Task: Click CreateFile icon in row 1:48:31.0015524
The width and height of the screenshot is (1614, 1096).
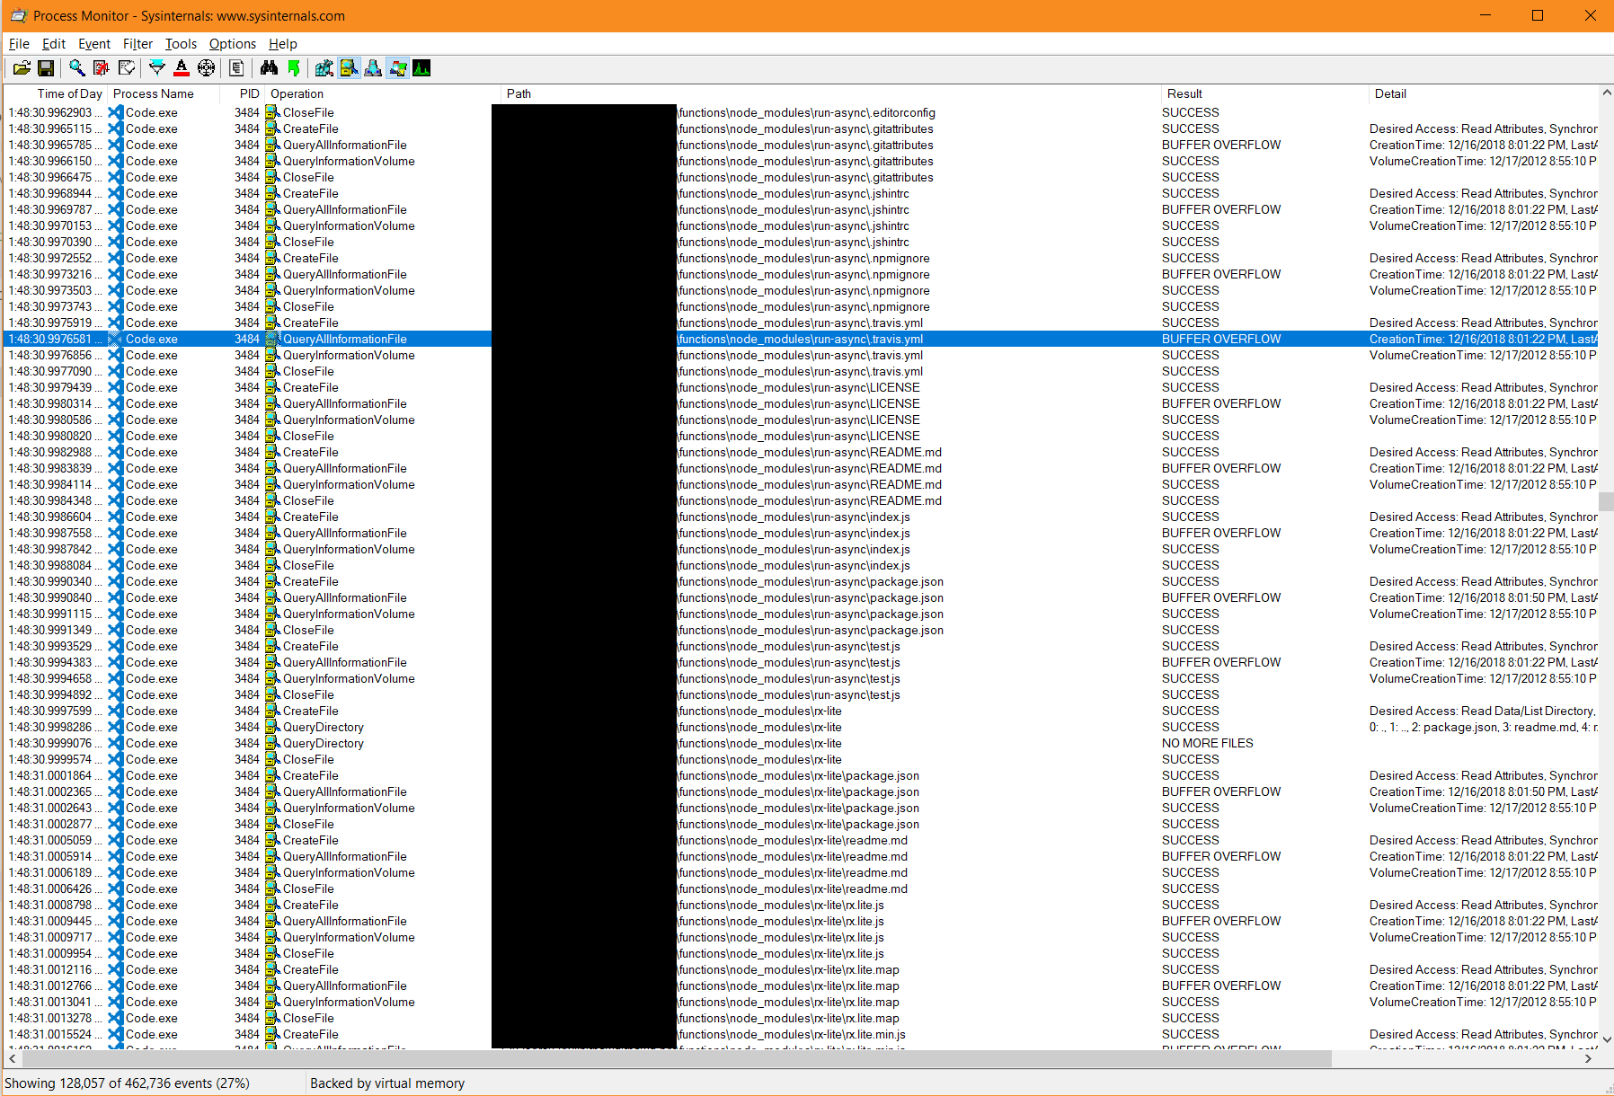Action: point(272,1034)
